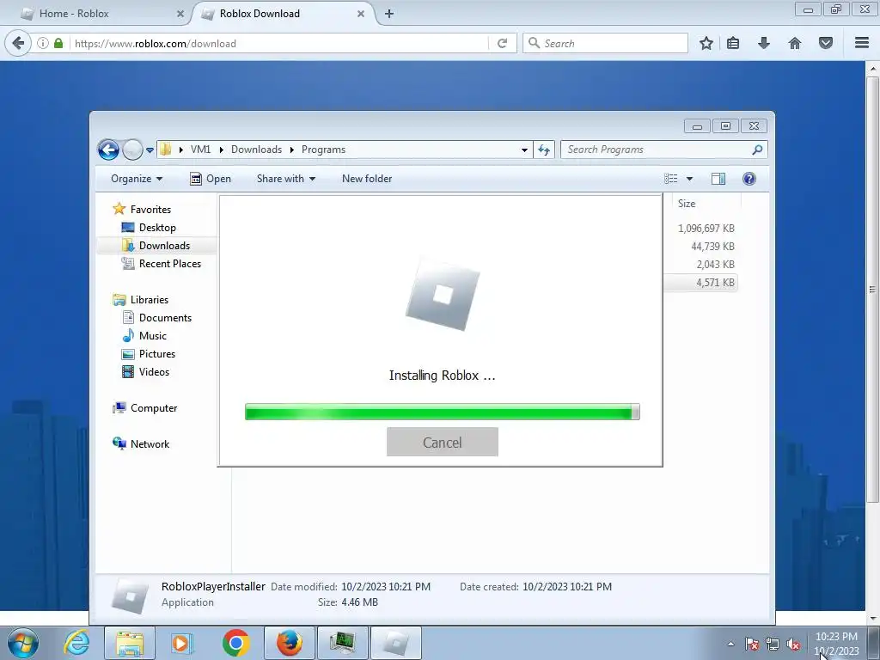Click Explorer forward arrow button
Screen dimensions: 880x660
click(132, 150)
